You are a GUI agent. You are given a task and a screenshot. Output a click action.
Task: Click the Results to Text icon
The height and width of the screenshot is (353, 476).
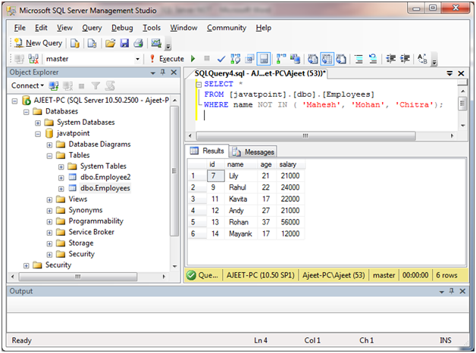click(x=313, y=59)
